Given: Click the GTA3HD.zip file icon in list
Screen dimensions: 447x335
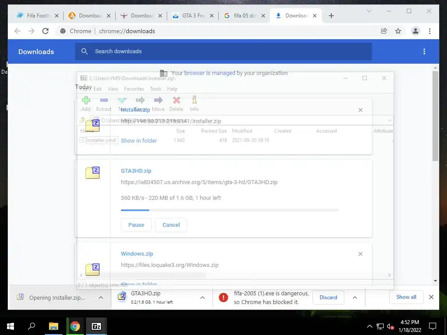Looking at the screenshot, I should [93, 173].
